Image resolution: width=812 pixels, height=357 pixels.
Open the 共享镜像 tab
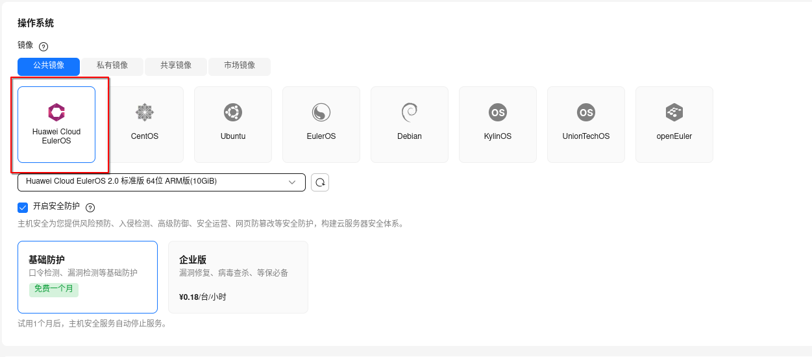176,66
